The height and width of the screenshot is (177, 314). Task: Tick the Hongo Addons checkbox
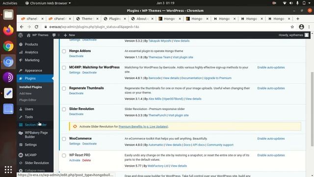click(64, 51)
